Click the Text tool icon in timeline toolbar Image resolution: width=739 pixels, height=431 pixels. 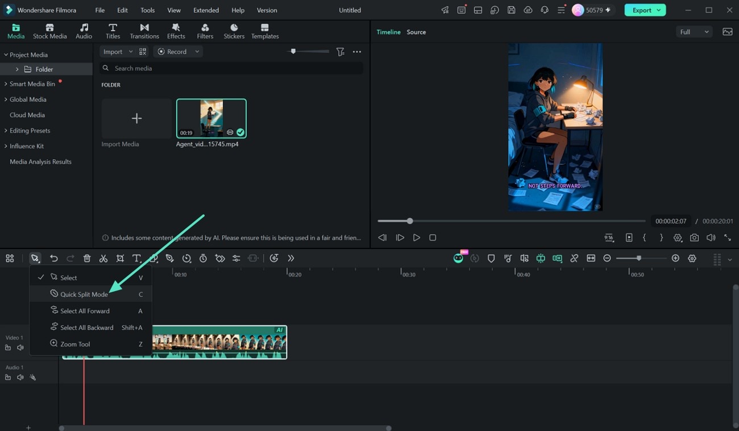pos(136,258)
